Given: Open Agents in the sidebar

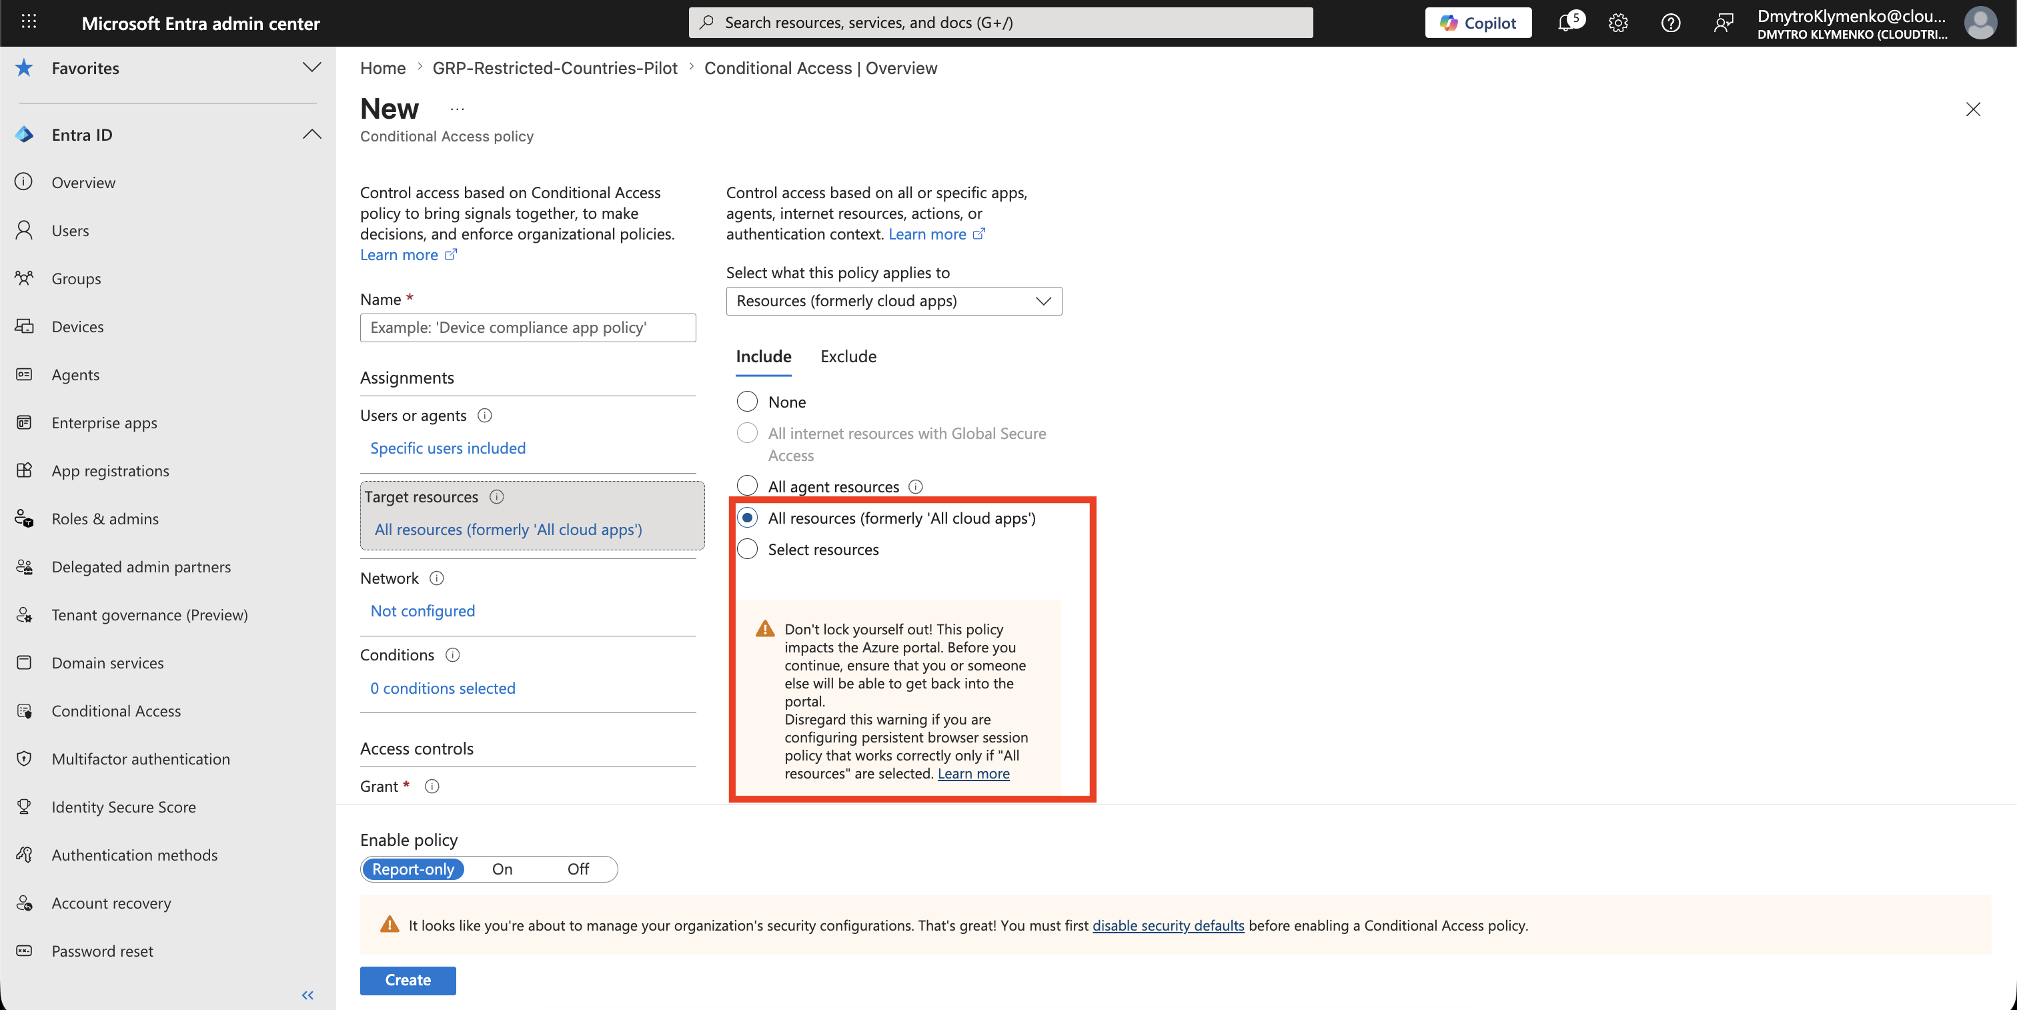Looking at the screenshot, I should (75, 374).
